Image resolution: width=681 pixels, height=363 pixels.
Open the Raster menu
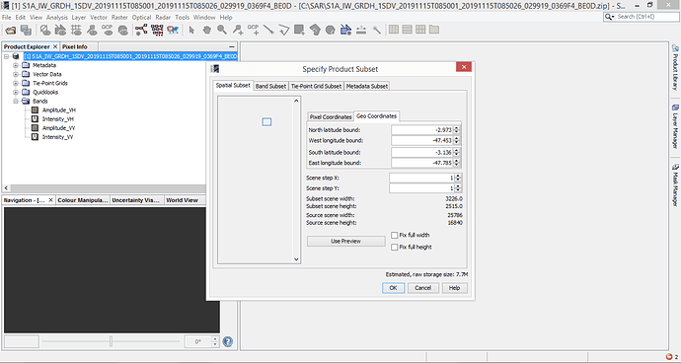coord(119,18)
